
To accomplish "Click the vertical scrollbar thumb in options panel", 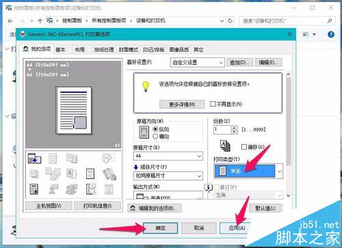I will 289,122.
